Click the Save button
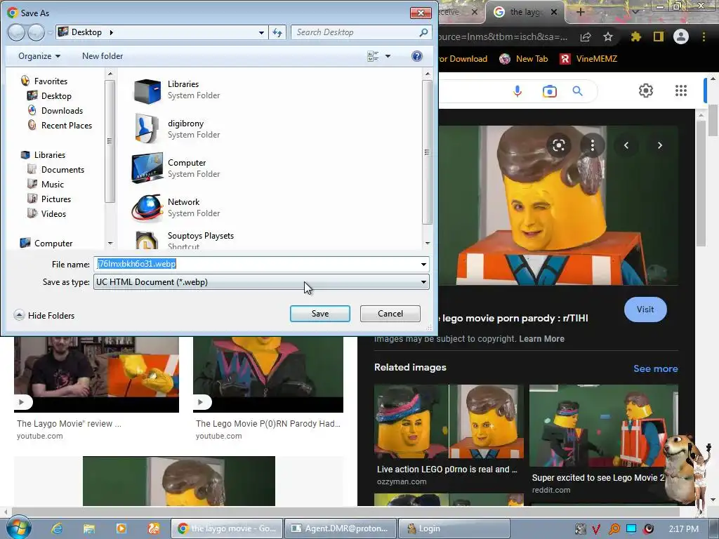The height and width of the screenshot is (539, 719). [x=320, y=314]
